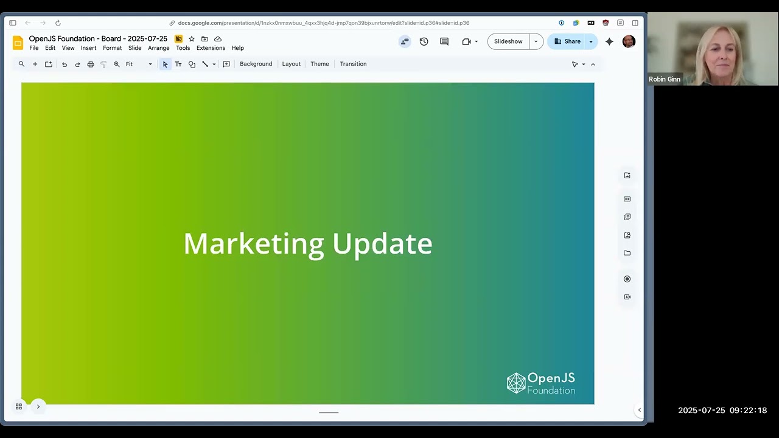Image resolution: width=779 pixels, height=438 pixels.
Task: Move presentation to a folder
Action: (x=204, y=39)
